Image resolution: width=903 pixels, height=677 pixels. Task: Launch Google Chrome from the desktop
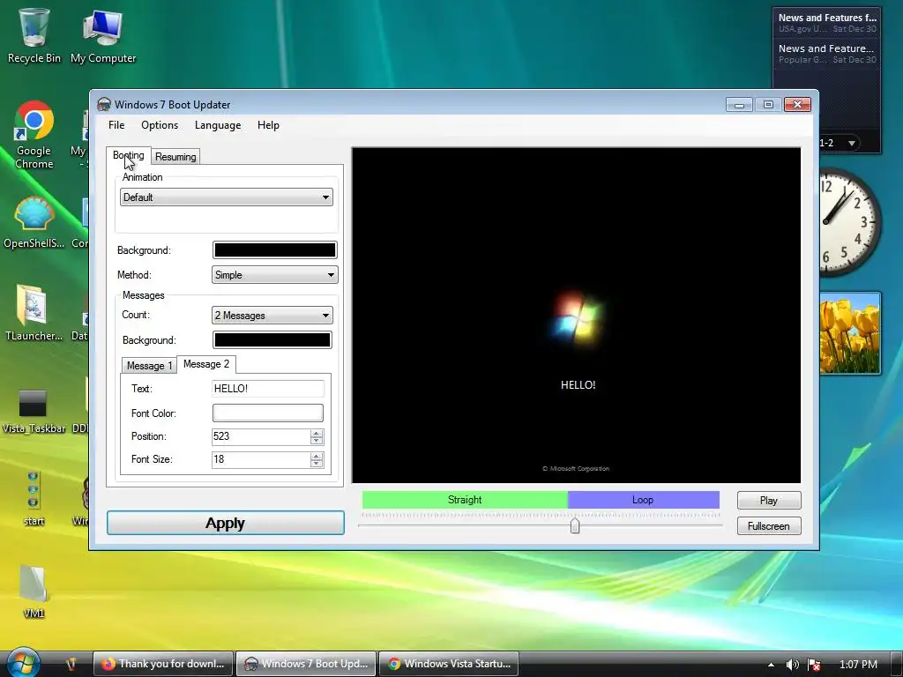coord(34,135)
